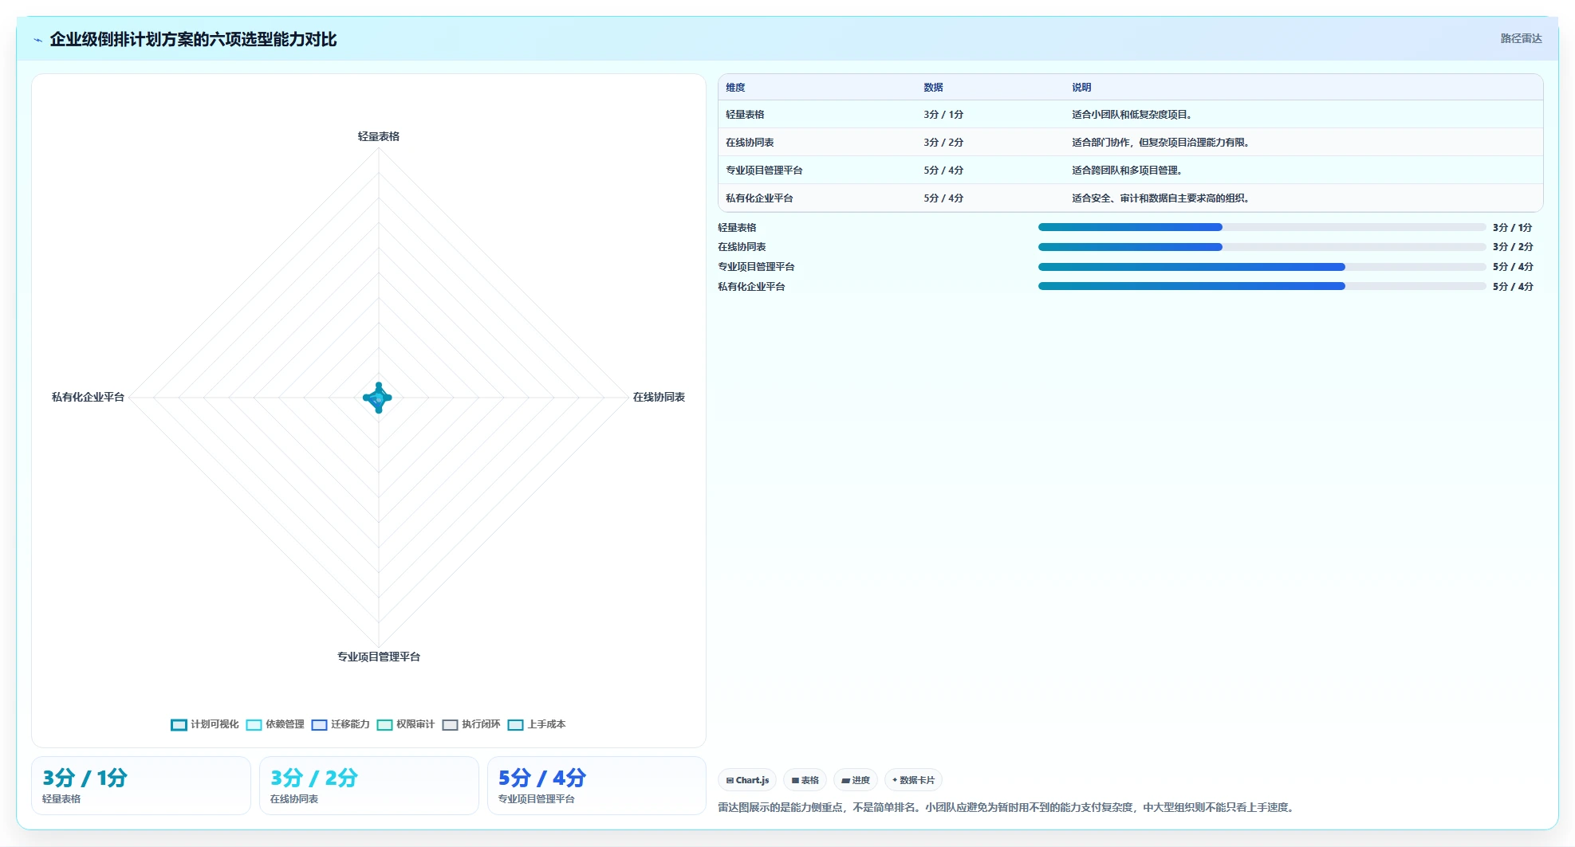The height and width of the screenshot is (847, 1575).
Task: Toggle the 上手成本 legend swatch
Action: pyautogui.click(x=515, y=725)
